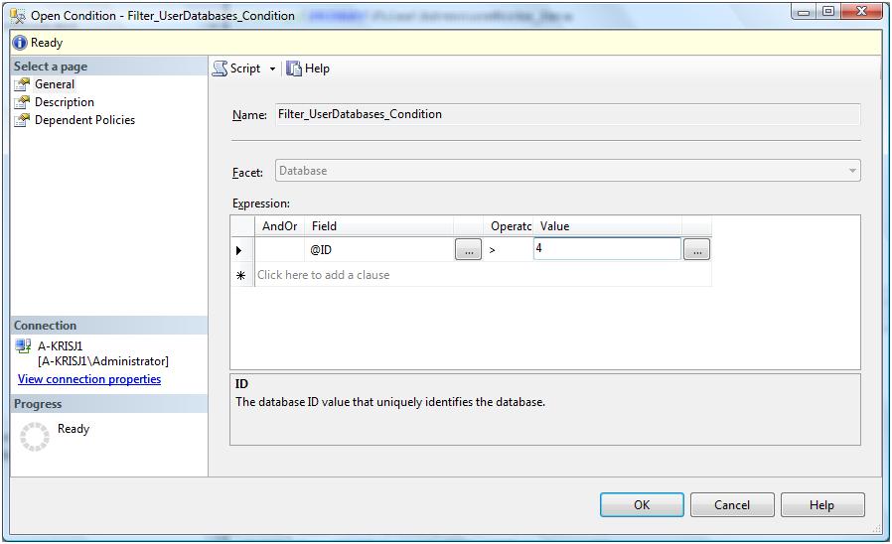Click the Ready progress spinner icon

(35, 437)
